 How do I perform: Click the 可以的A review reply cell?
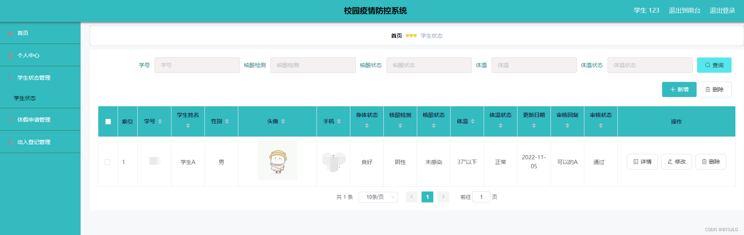(x=567, y=162)
